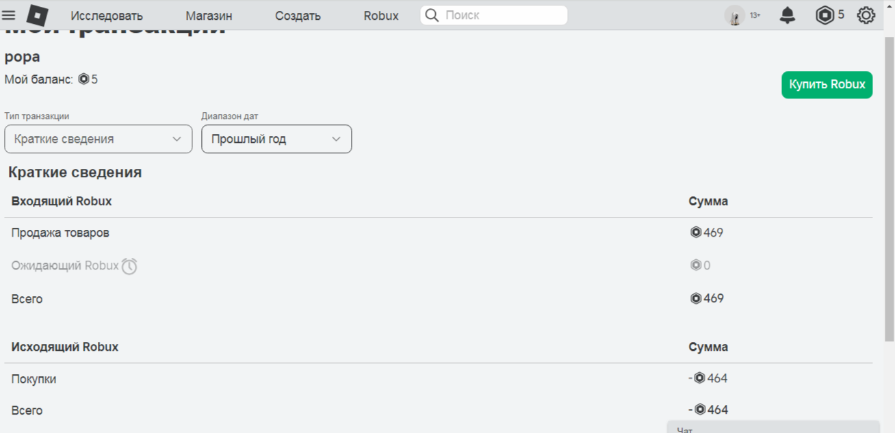This screenshot has width=895, height=433.
Task: Open the Чат panel at bottom
Action: click(773, 428)
